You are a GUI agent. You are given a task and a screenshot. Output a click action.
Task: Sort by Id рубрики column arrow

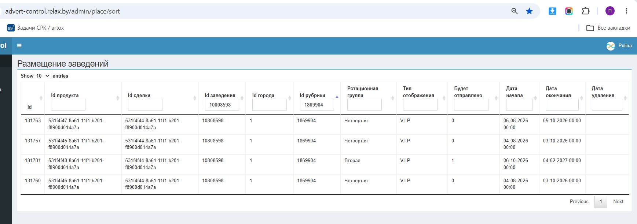(x=337, y=97)
